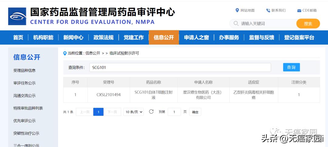The image size is (328, 147).
Task: Click the 信息公开 sidebar heading
Action: [x=27, y=57]
